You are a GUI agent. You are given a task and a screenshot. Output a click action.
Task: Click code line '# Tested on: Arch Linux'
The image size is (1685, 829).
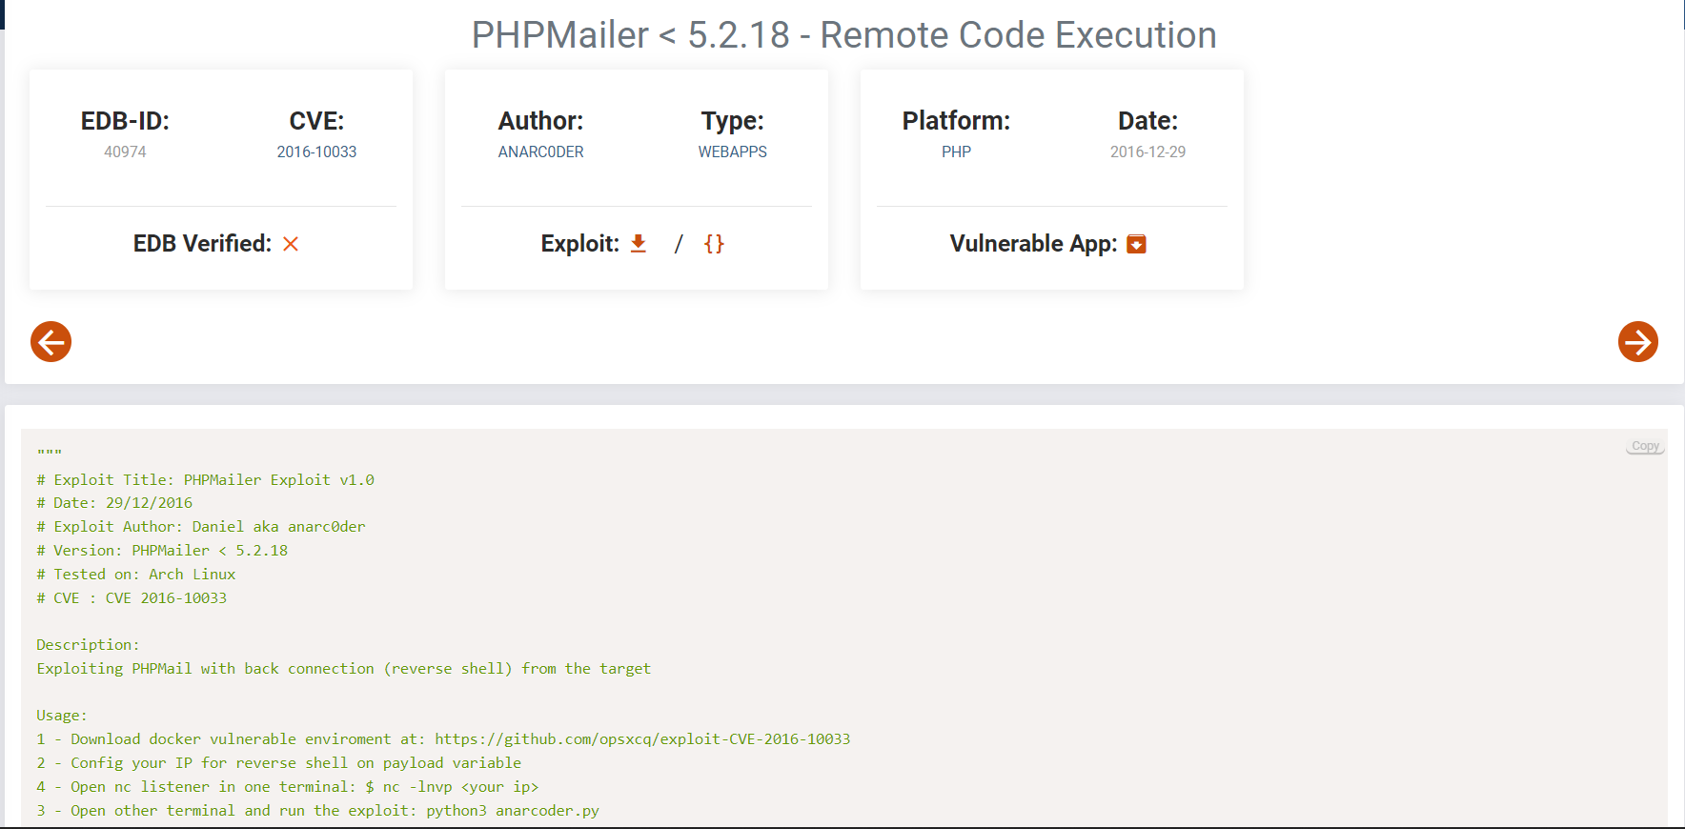point(136,575)
